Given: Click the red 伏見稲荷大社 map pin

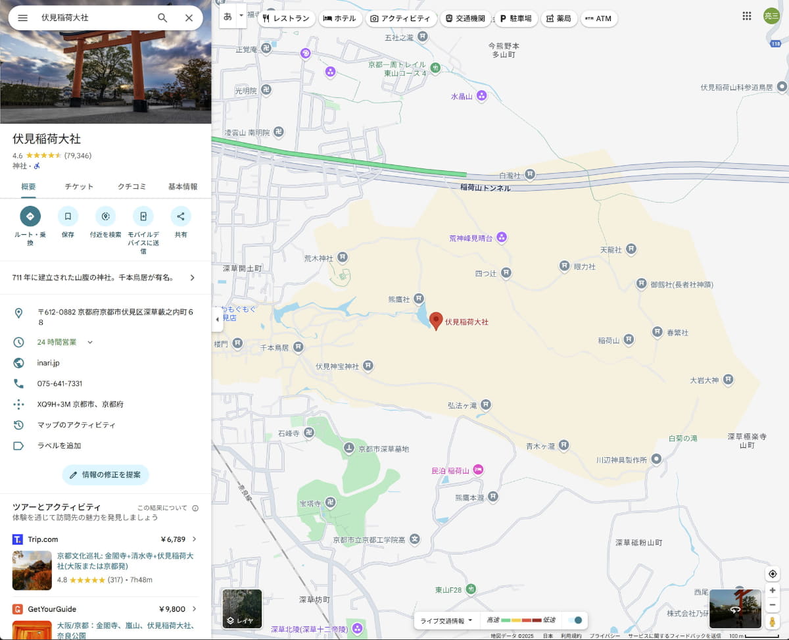Looking at the screenshot, I should click(436, 321).
